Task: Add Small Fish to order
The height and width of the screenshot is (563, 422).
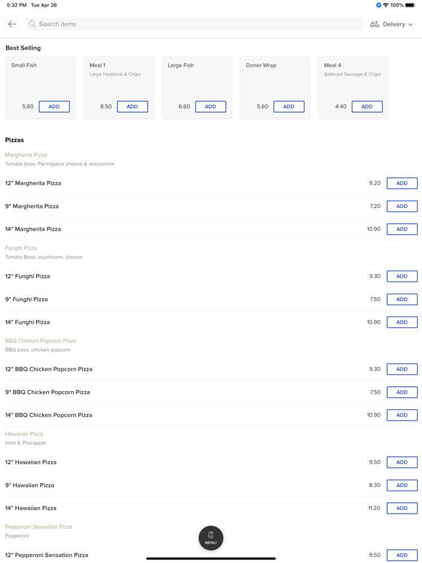Action: [x=54, y=107]
